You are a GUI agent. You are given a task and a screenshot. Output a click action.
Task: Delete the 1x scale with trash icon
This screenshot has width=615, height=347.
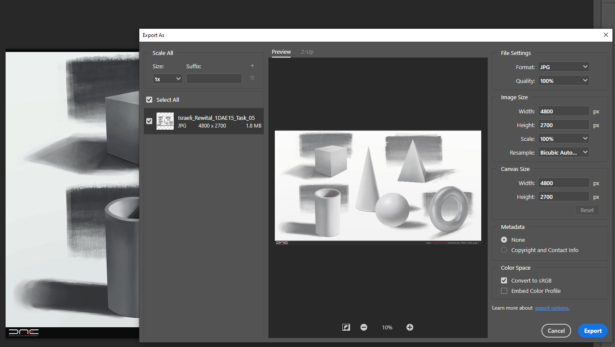[x=252, y=78]
